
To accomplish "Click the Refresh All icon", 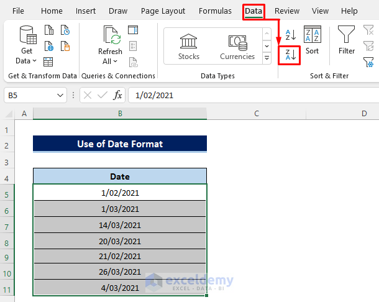I will [112, 35].
